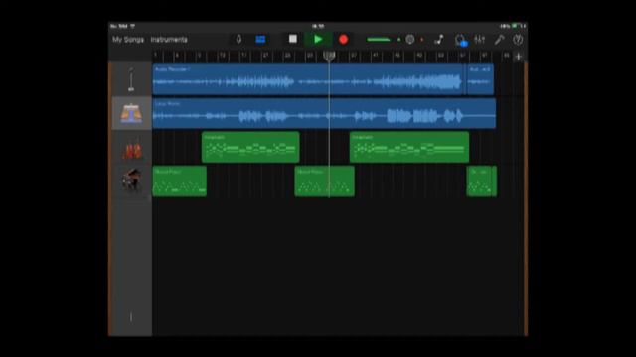This screenshot has height=357, width=636.
Task: Click the track header resize handle
Action: (131, 317)
